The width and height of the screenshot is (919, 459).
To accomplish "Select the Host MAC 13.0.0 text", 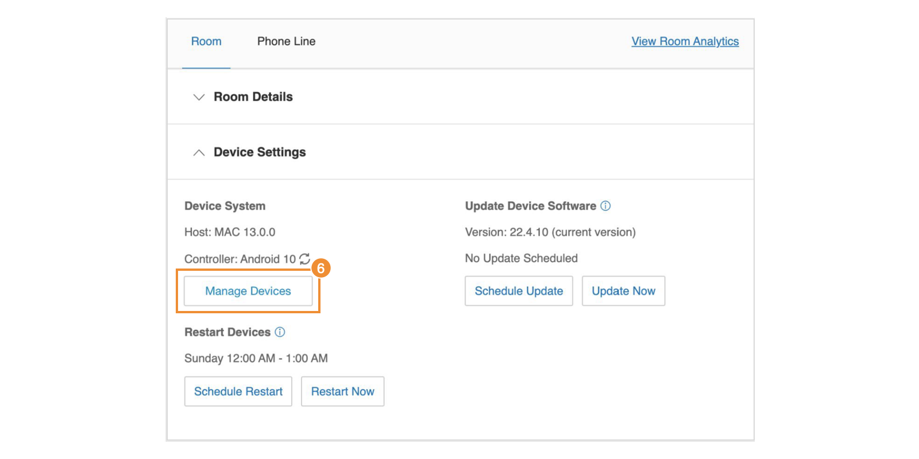I will point(230,232).
